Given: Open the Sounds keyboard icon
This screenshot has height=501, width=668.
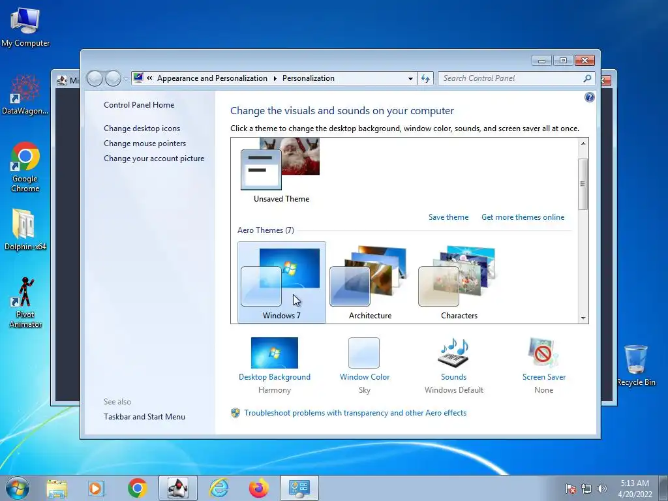Looking at the screenshot, I should pos(454,353).
